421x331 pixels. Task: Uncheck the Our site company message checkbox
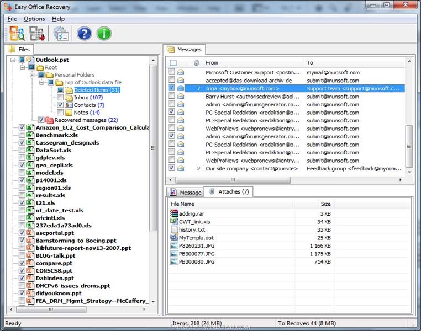(171, 168)
